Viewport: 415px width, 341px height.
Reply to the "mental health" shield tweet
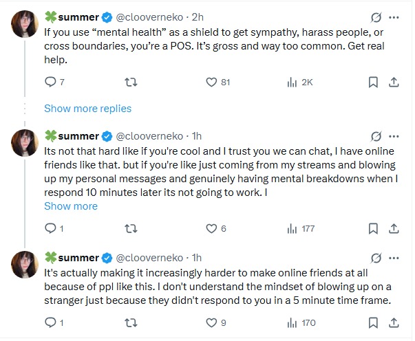[50, 82]
